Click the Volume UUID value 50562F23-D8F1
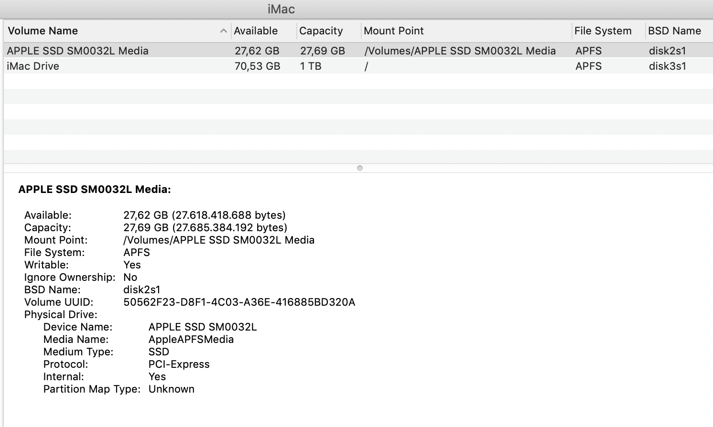This screenshot has width=713, height=427. [239, 302]
